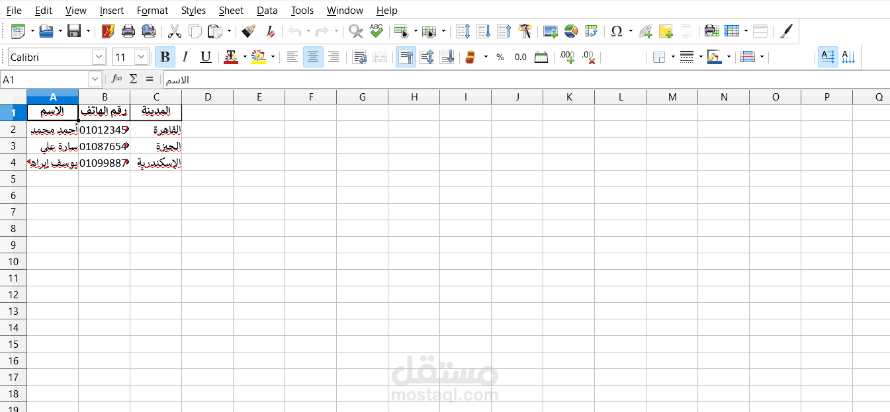Show draw functions brush icon
Image resolution: width=890 pixels, height=412 pixels.
click(x=785, y=31)
